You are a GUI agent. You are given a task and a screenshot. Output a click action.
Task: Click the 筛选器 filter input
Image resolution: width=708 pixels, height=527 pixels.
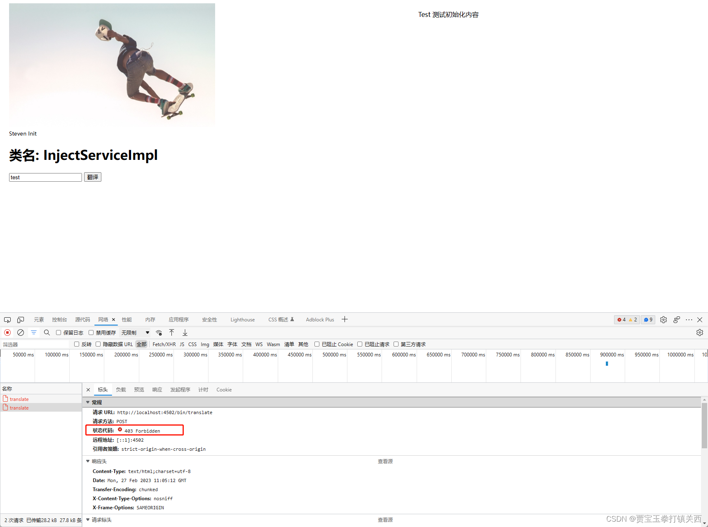(36, 344)
